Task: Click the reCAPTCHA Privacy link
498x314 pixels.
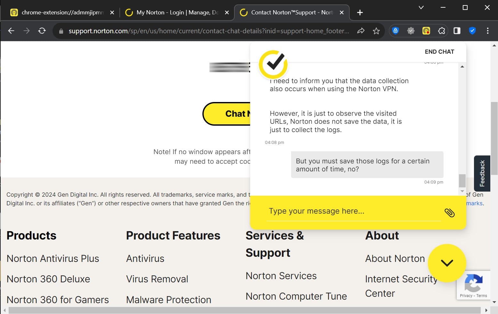Action: coord(466,295)
